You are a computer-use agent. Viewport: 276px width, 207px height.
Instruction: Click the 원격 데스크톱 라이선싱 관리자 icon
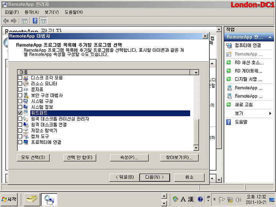click(26, 119)
